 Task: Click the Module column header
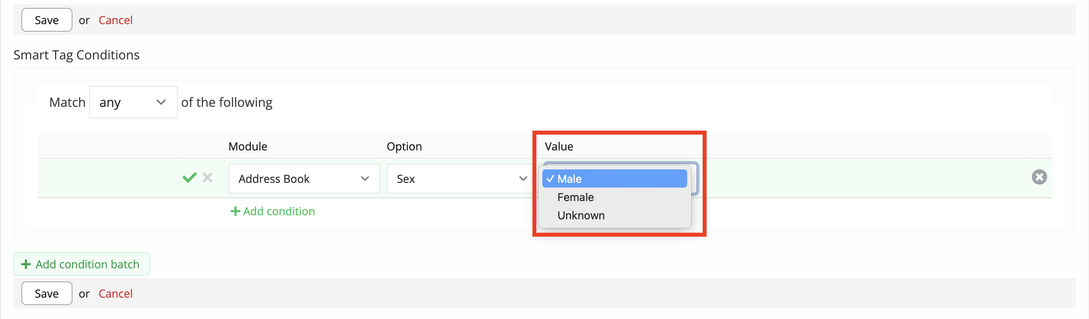(248, 146)
